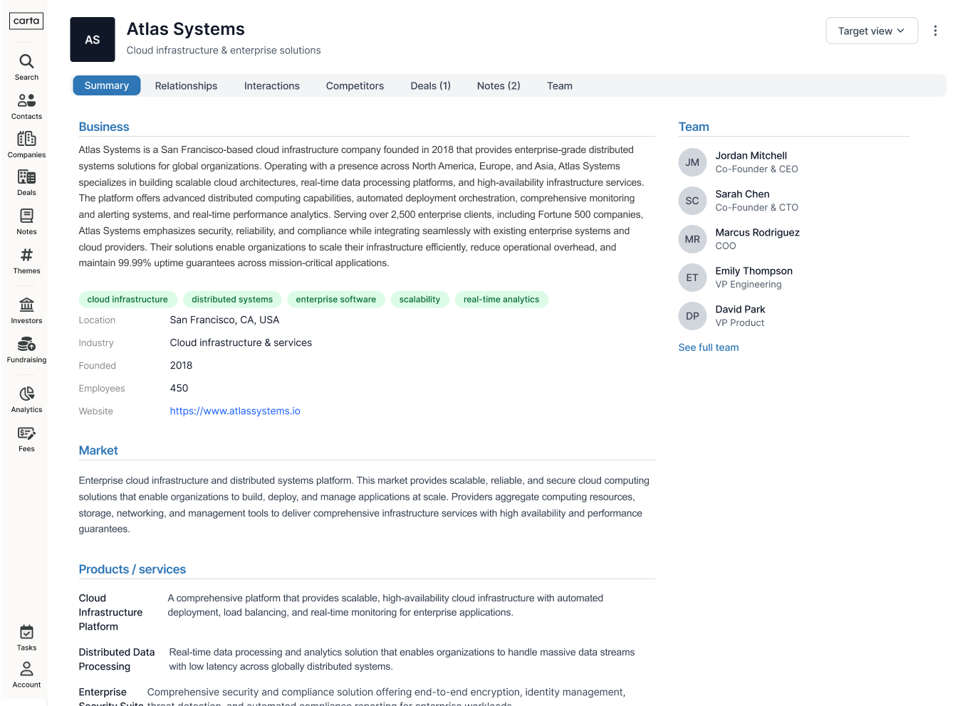Screen dimensions: 970x706
Task: Open the Competitors tab
Action: point(355,85)
